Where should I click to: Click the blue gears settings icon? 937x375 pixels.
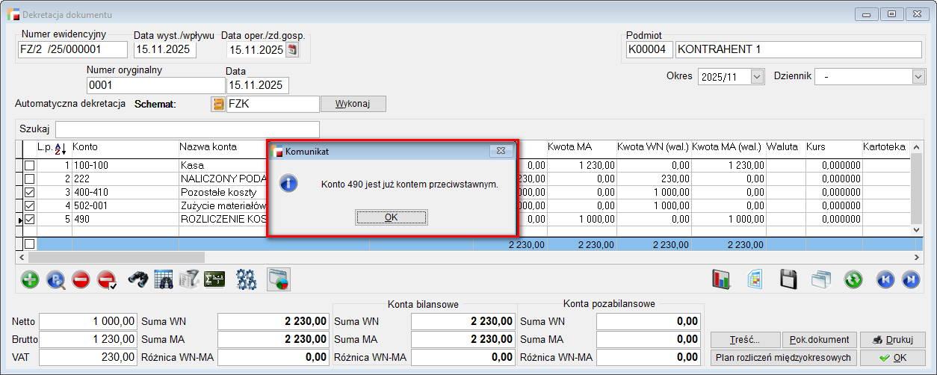(246, 279)
